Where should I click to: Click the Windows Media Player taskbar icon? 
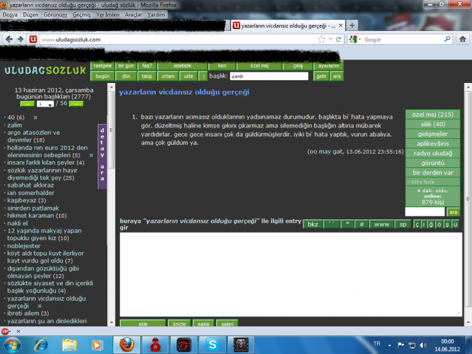point(98,344)
